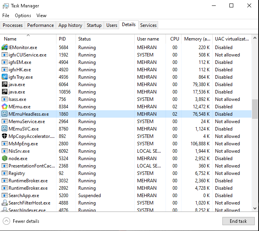The width and height of the screenshot is (259, 231).
Task: Click the End task button
Action: coord(238,221)
